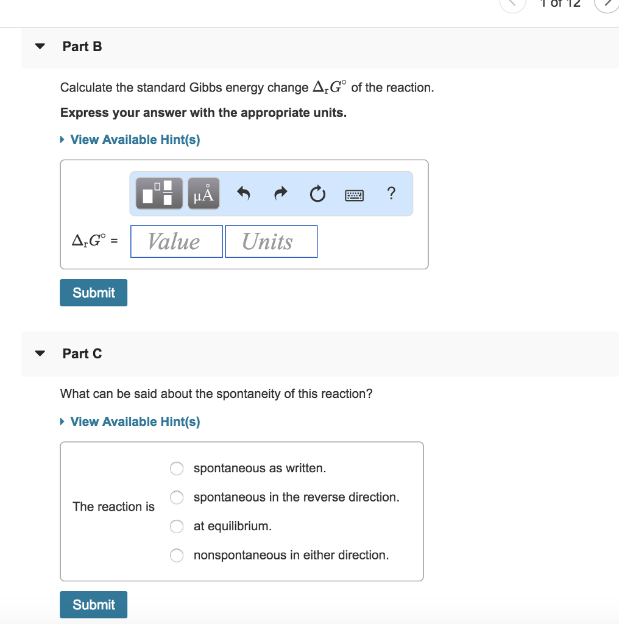
Task: Click inside the Value input box
Action: [x=176, y=241]
